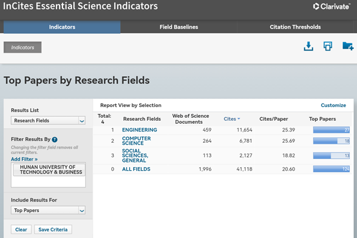The image size is (357, 238).
Task: Open the Top Papers include results dropdown
Action: [48, 210]
